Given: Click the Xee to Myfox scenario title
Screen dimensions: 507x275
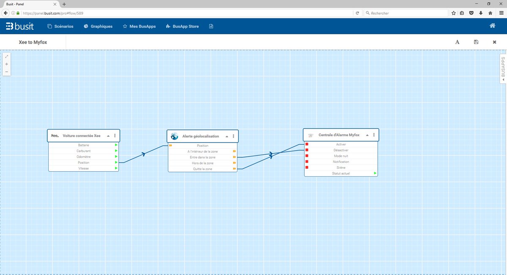Looking at the screenshot, I should pyautogui.click(x=33, y=42).
